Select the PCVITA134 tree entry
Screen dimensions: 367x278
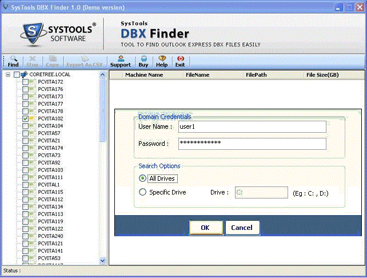point(50,207)
